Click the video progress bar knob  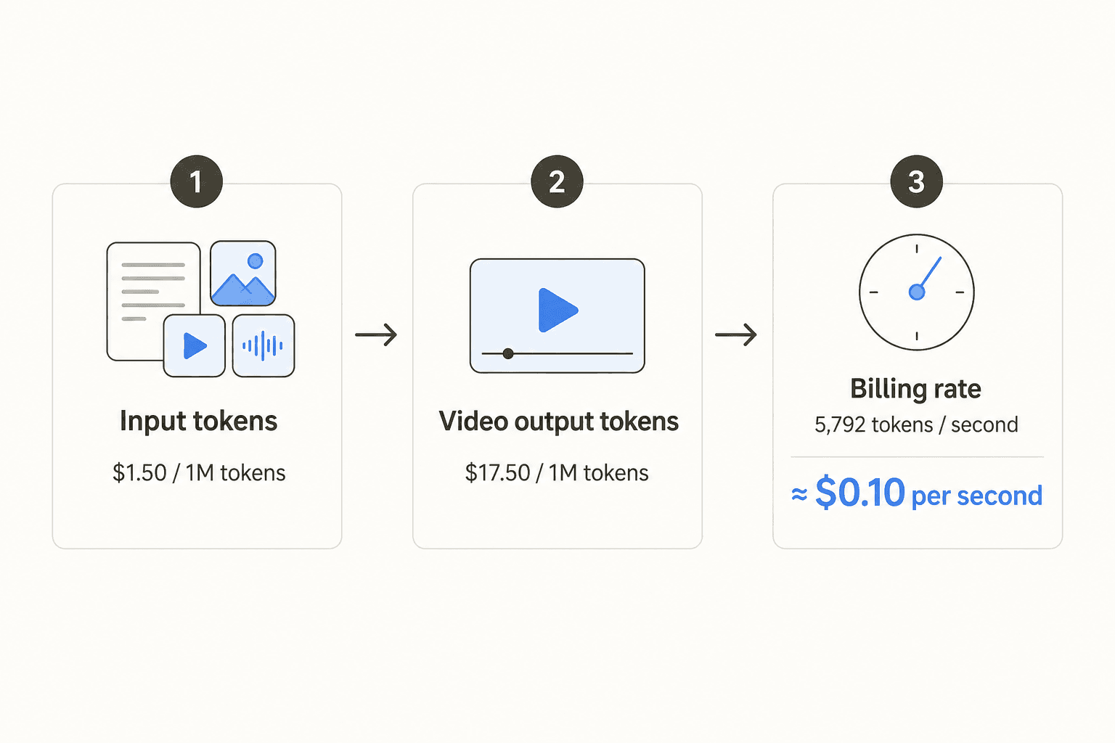coord(508,353)
